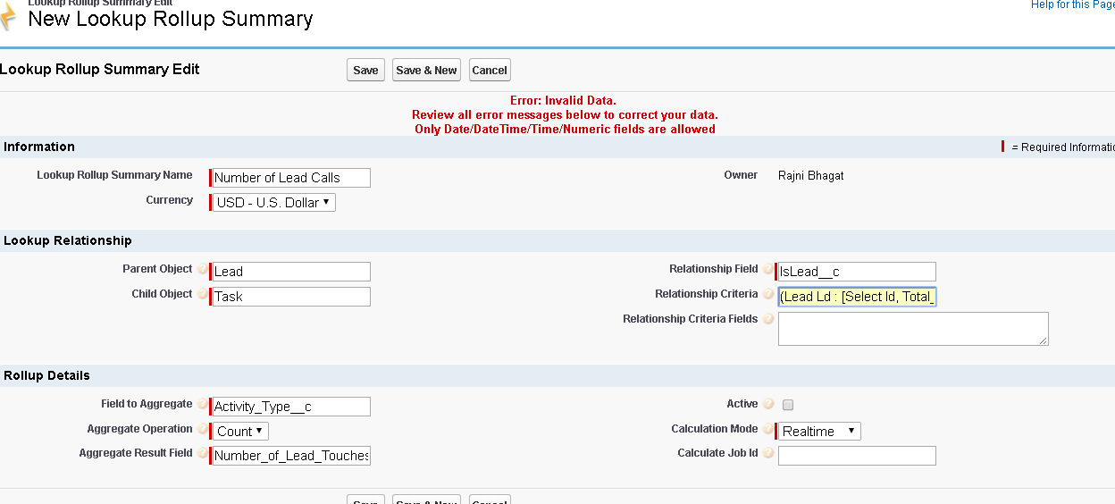Click the help icon beside Active label
The height and width of the screenshot is (504, 1115).
click(x=768, y=404)
